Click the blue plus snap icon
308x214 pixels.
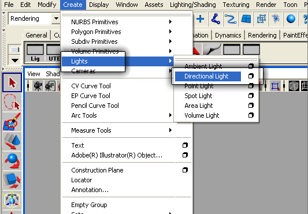pyautogui.click(x=200, y=19)
